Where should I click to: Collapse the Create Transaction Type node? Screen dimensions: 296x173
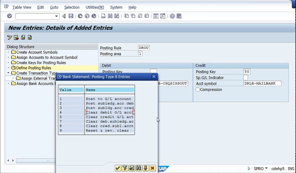(x=8, y=73)
